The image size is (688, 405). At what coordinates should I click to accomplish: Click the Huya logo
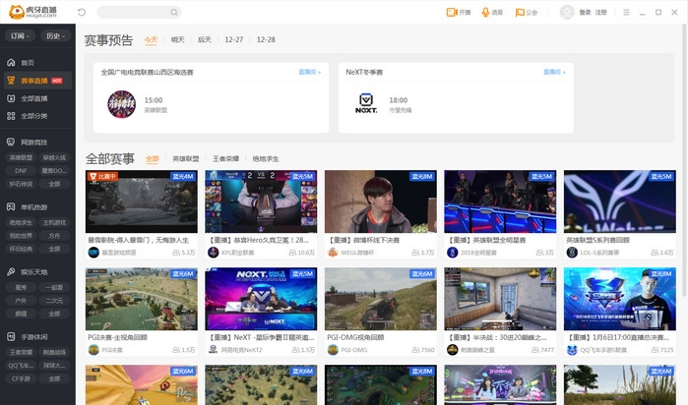click(32, 12)
